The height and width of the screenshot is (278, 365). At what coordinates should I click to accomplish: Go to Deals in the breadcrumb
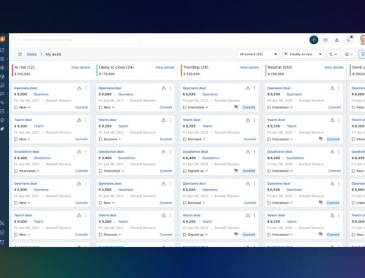(32, 54)
